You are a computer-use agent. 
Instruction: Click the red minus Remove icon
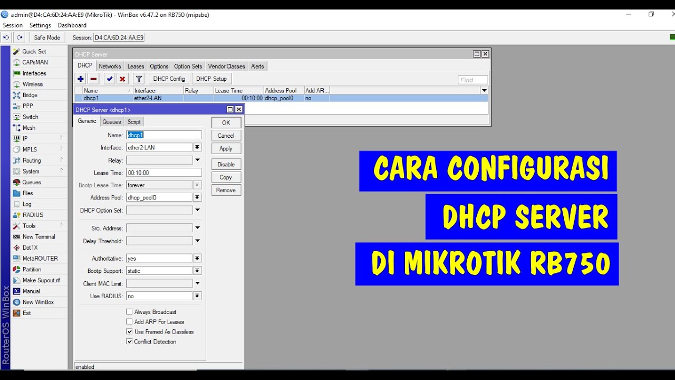[93, 79]
